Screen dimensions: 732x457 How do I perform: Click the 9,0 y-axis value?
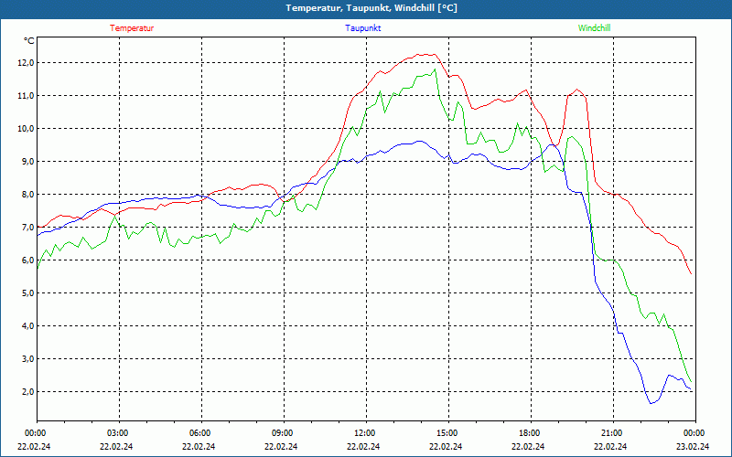point(28,162)
